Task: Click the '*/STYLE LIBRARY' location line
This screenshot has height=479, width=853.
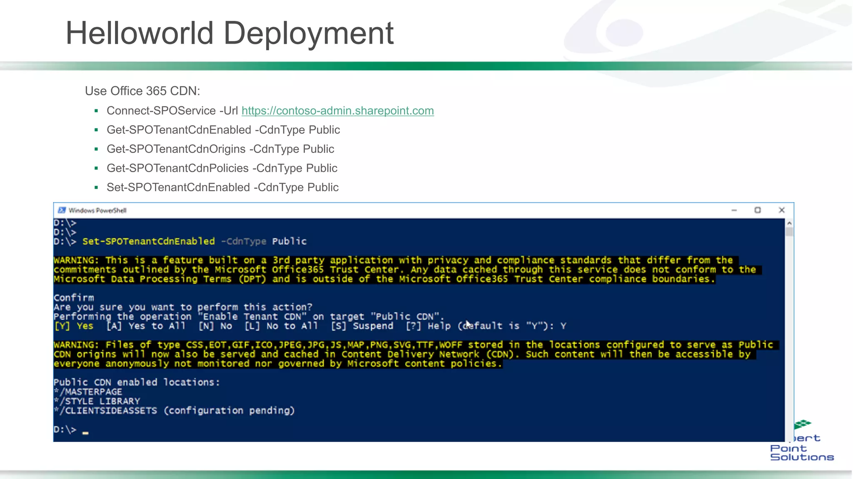Action: pyautogui.click(x=97, y=401)
